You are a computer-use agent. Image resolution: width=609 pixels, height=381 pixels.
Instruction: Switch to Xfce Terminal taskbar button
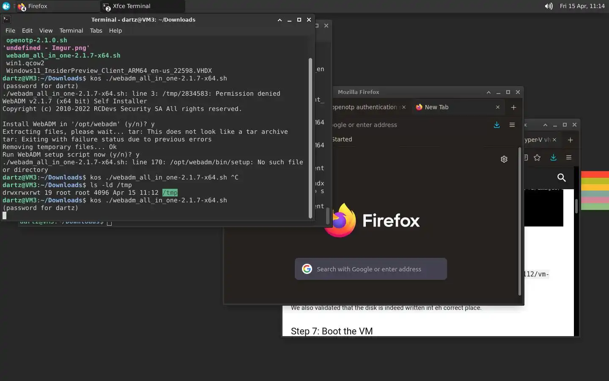point(143,6)
